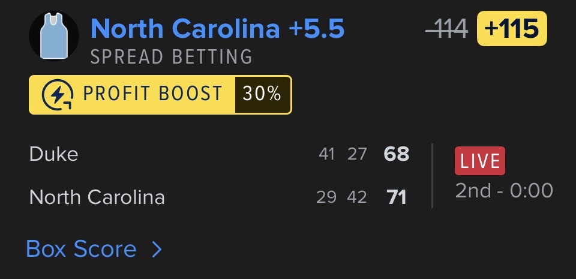Tap Duke's total score of 68
Screen dimensions: 576x279
(x=397, y=154)
